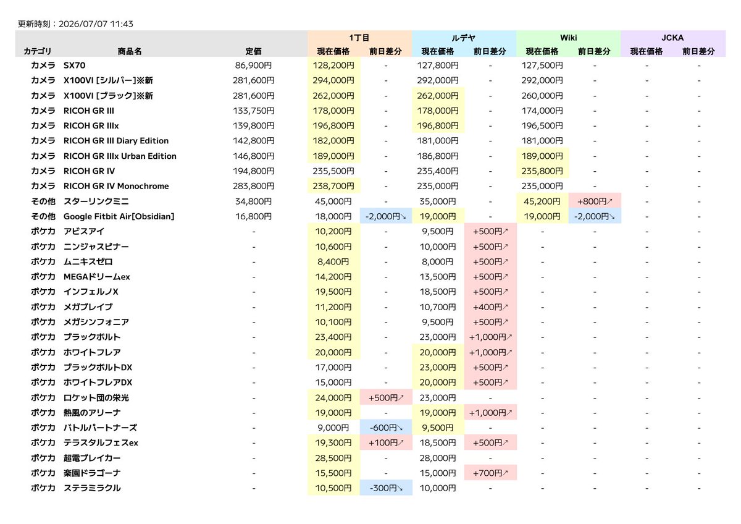Click the 28,500円 超電ブレイカー price
Screen dimensions: 741x524
coord(334,458)
